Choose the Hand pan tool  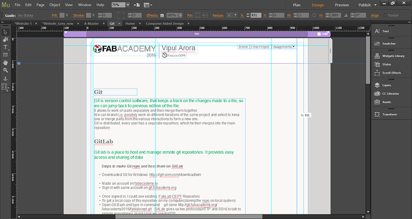5,63
